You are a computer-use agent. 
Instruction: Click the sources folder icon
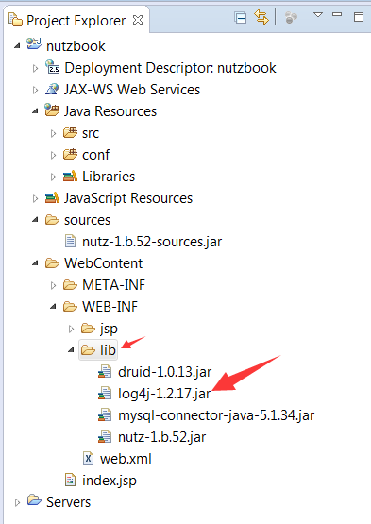click(52, 220)
